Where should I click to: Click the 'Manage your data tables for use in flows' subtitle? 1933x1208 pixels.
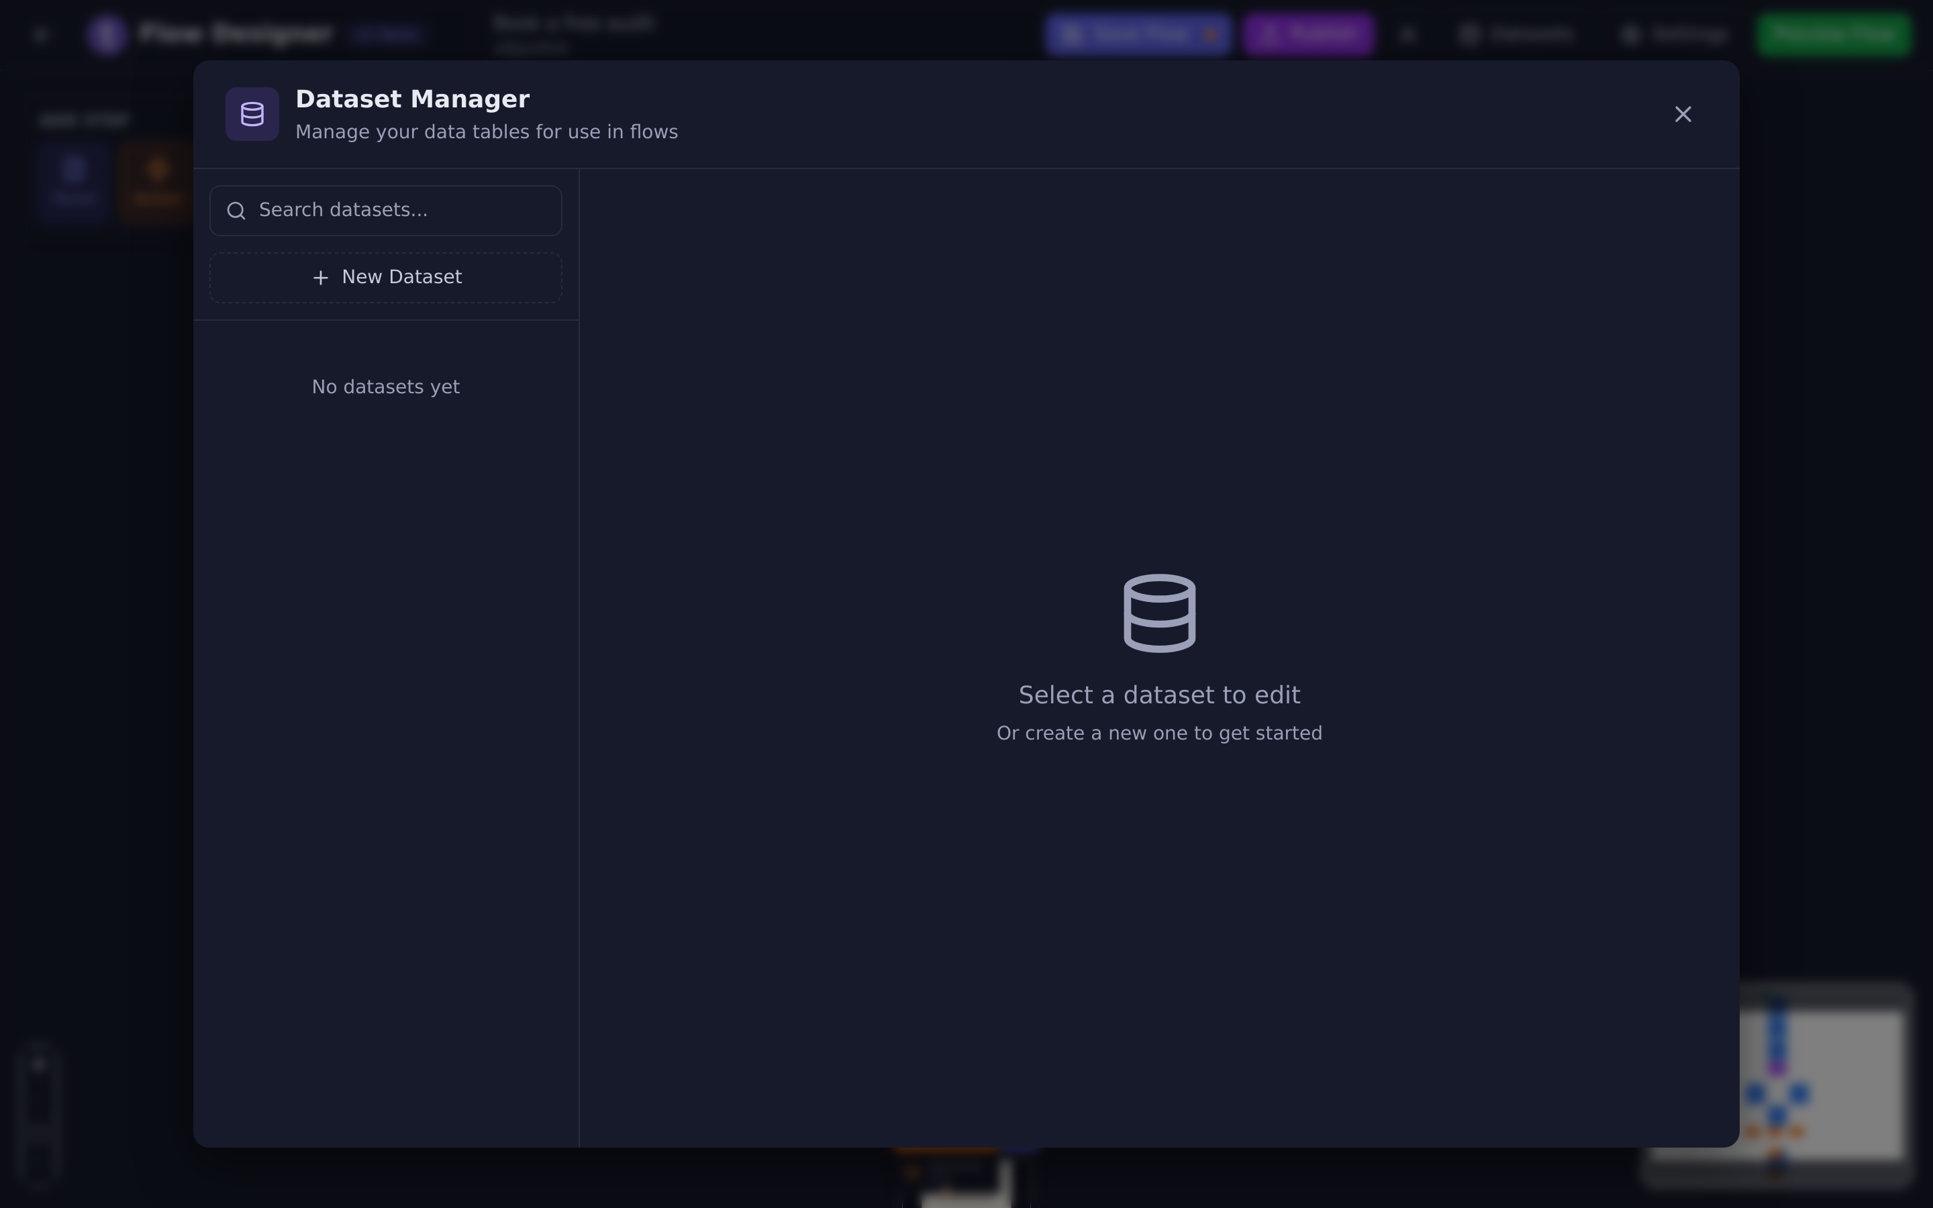(x=487, y=132)
